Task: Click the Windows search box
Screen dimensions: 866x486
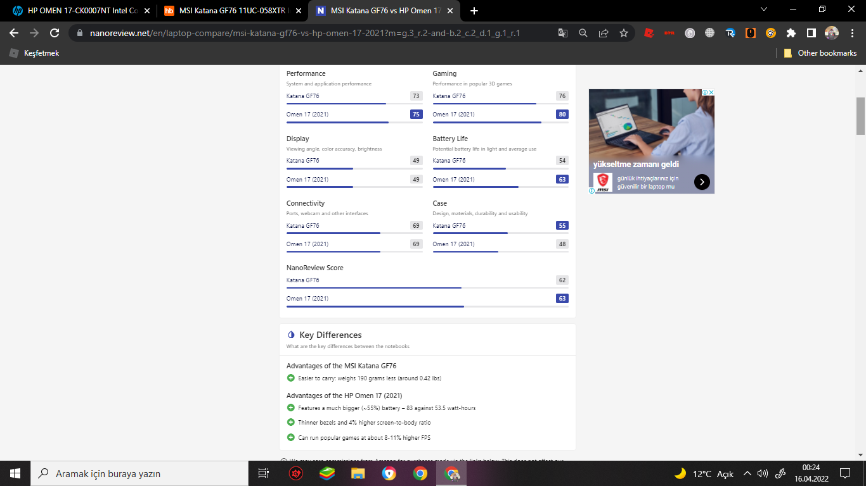Action: (x=138, y=473)
